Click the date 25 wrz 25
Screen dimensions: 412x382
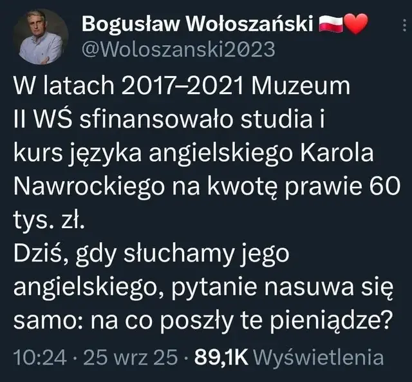click(130, 358)
